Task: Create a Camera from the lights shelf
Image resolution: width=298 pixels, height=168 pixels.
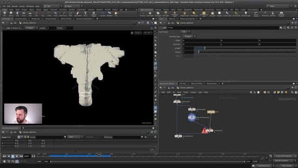Action: [142, 14]
